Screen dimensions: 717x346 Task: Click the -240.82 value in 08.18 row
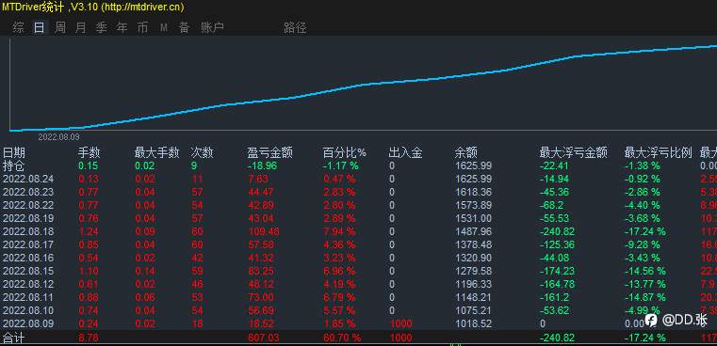click(557, 232)
